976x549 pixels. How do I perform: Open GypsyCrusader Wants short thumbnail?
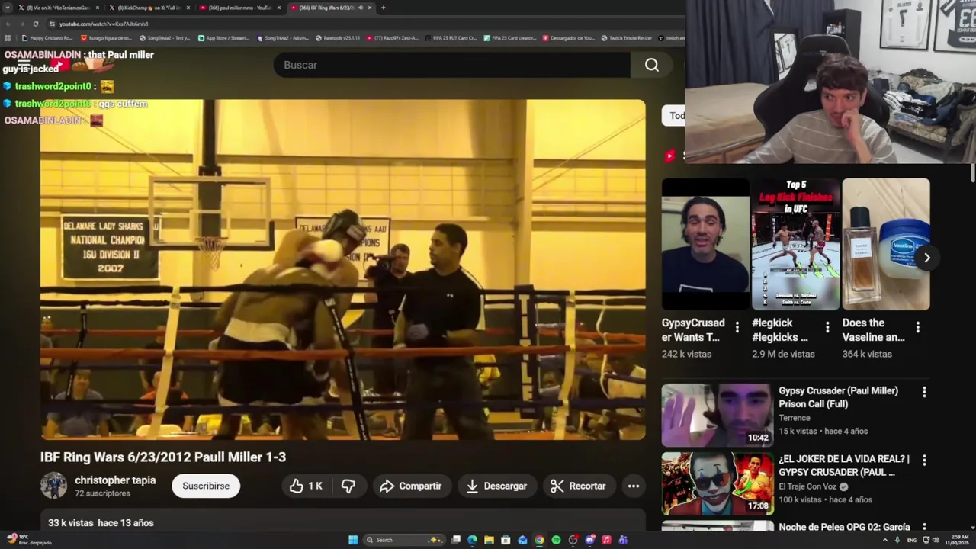705,244
